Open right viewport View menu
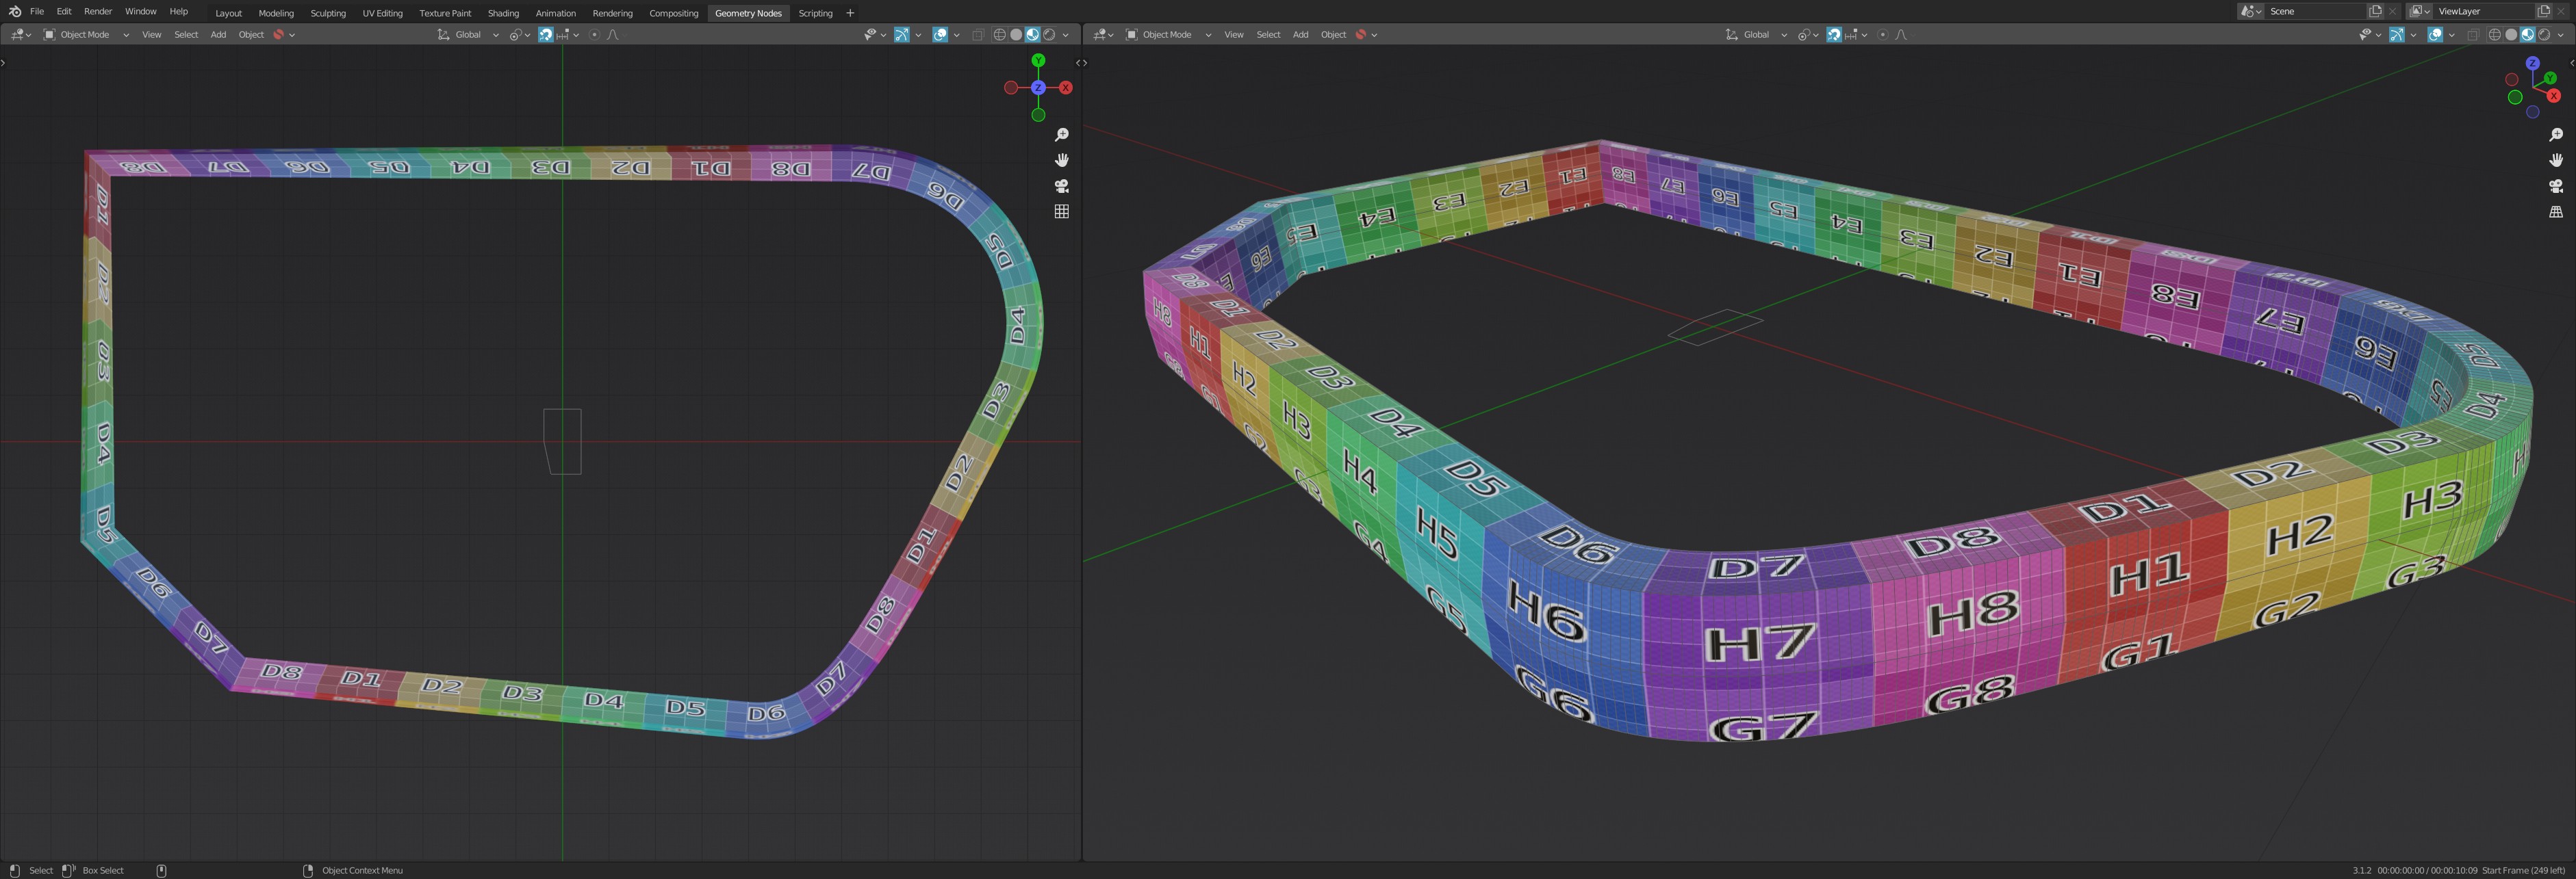The image size is (2576, 879). (1234, 35)
